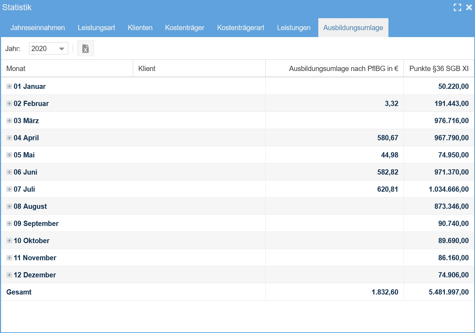Open the Kostenträgerart tab

coord(241,27)
